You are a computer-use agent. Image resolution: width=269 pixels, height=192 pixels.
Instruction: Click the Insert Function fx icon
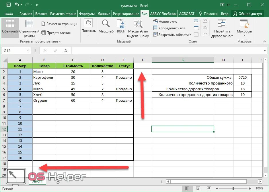[x=66, y=51]
